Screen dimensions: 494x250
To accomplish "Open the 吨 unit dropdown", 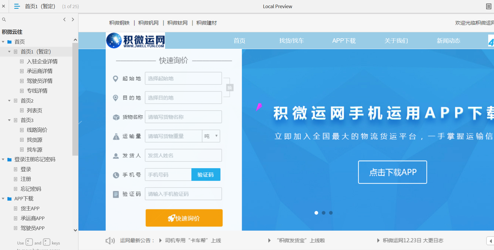I will pos(211,136).
